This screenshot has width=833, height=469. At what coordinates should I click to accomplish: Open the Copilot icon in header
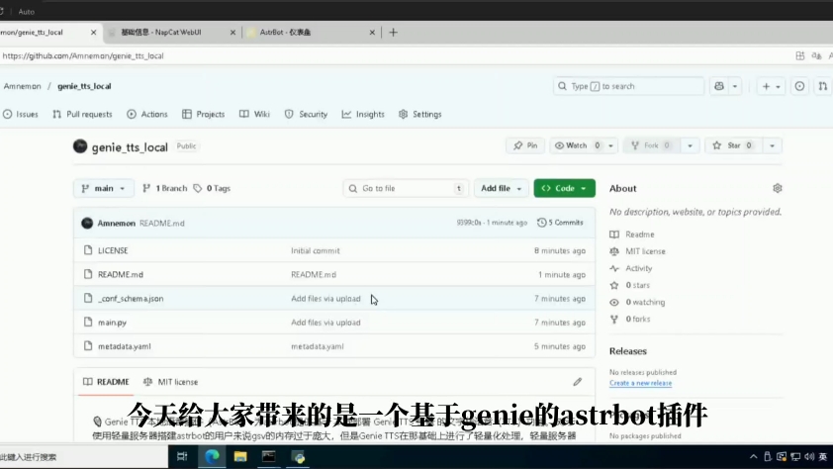[x=719, y=86]
